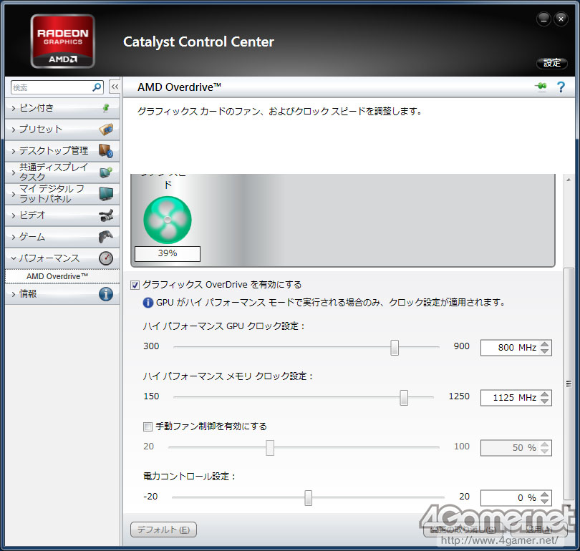Click the デスクトップ管理 desktop icon
This screenshot has width=580, height=551.
pos(106,151)
